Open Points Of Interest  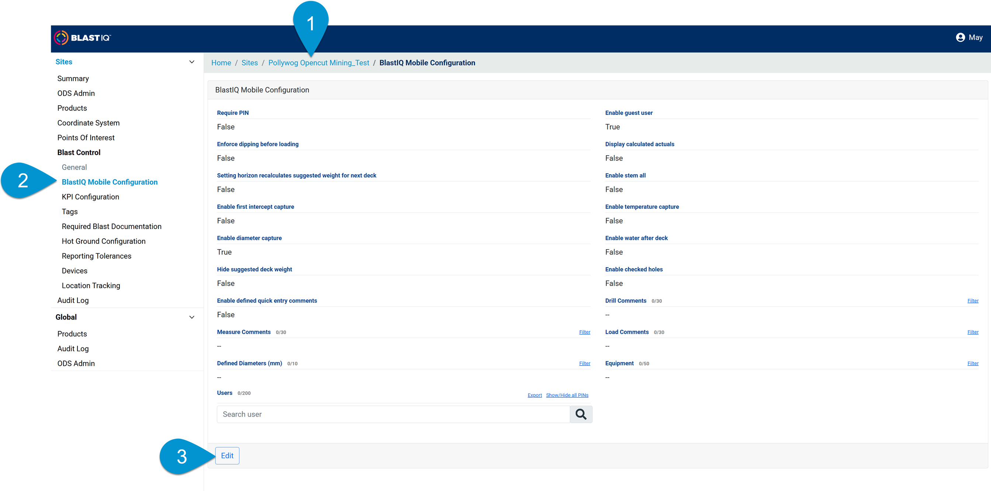86,138
